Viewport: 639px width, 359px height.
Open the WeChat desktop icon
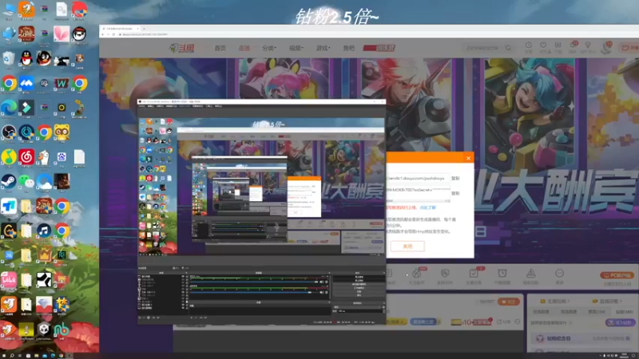26,182
